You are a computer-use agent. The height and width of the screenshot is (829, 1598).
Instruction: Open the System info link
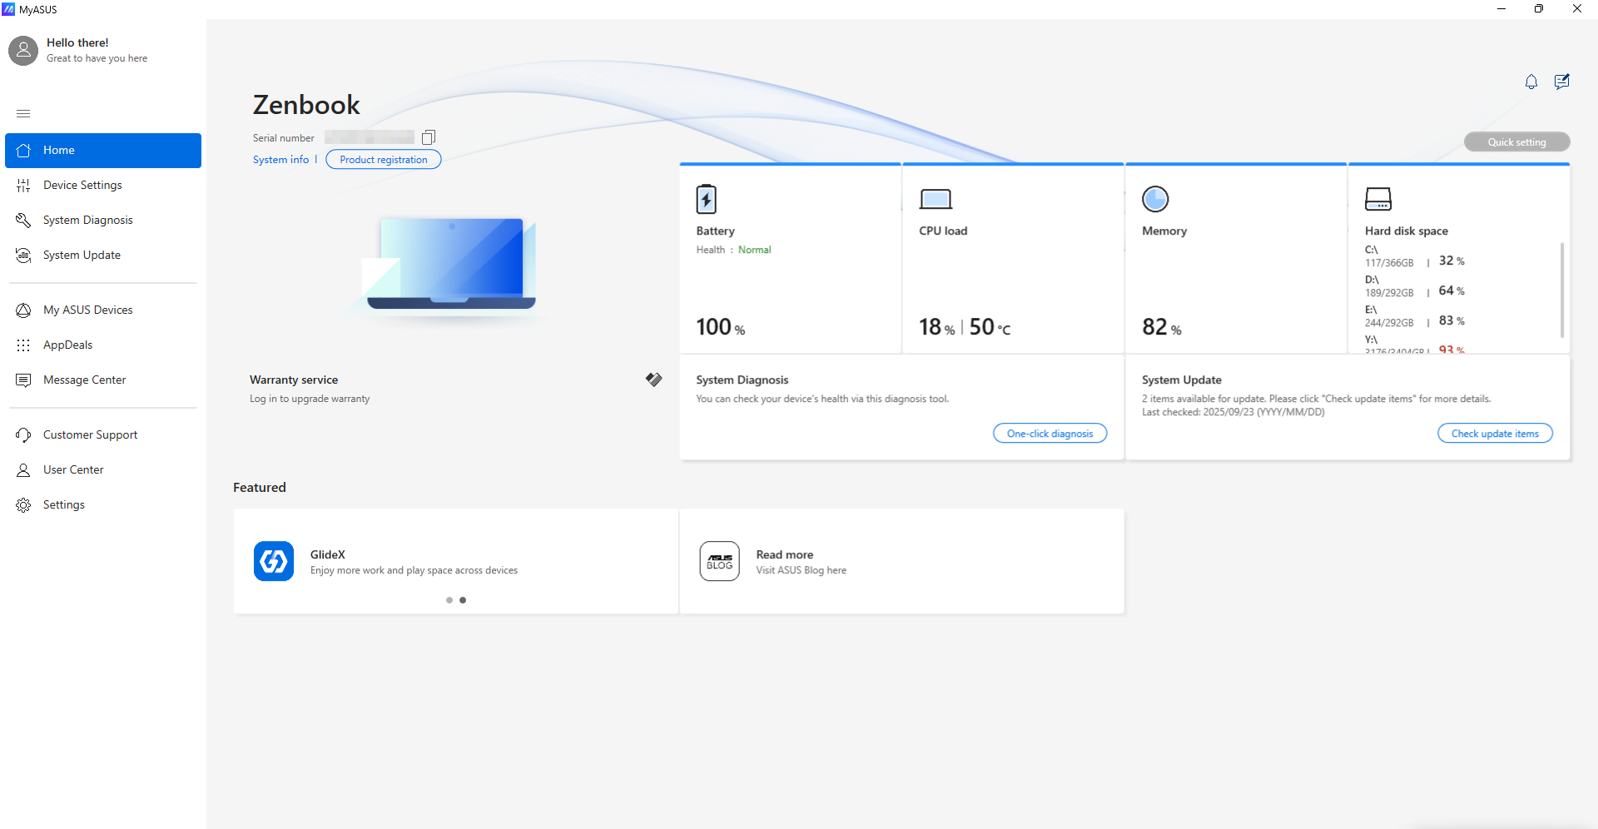[x=280, y=159]
